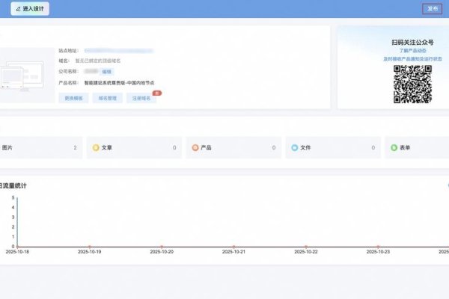
Task: Click the 文章 count value 0
Action: tap(174, 148)
